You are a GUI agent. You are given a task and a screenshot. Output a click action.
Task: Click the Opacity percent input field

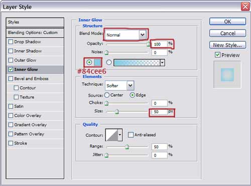160,44
